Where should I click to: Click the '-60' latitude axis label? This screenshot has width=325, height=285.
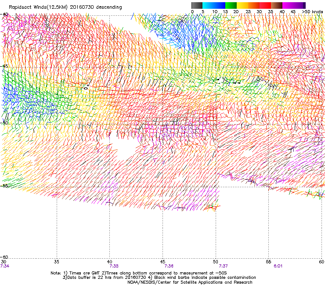[x=4, y=257]
